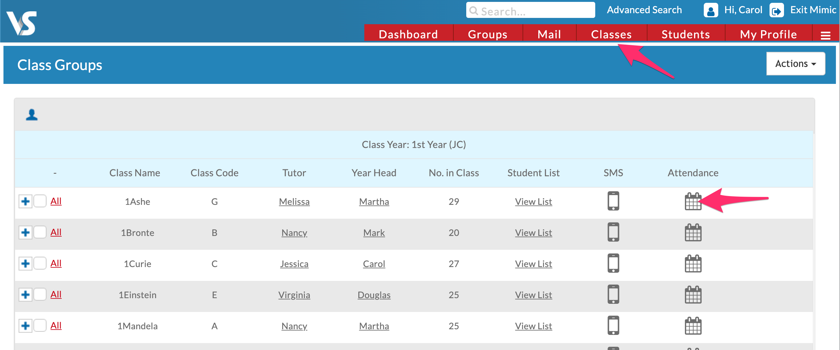Image resolution: width=840 pixels, height=350 pixels.
Task: Click the magnifier icon in search box
Action: (473, 11)
